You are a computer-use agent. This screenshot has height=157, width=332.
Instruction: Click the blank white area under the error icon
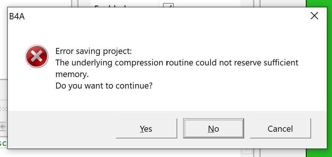(36, 89)
